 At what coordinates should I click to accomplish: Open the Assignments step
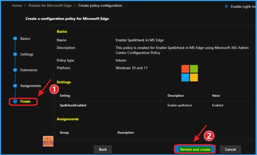30,86
